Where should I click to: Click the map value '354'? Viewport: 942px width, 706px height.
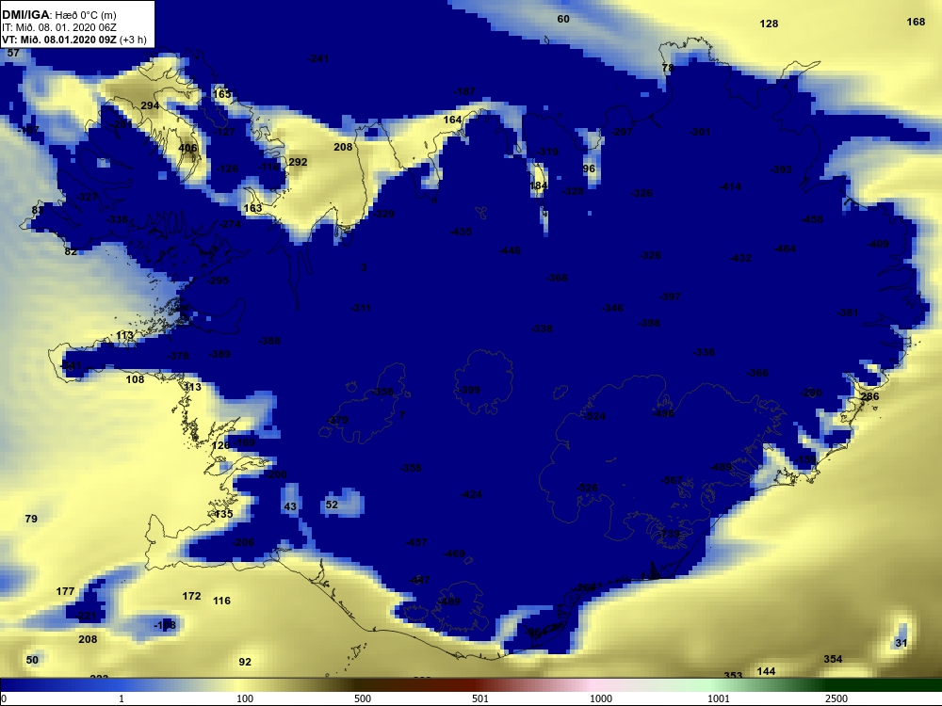pos(833,659)
